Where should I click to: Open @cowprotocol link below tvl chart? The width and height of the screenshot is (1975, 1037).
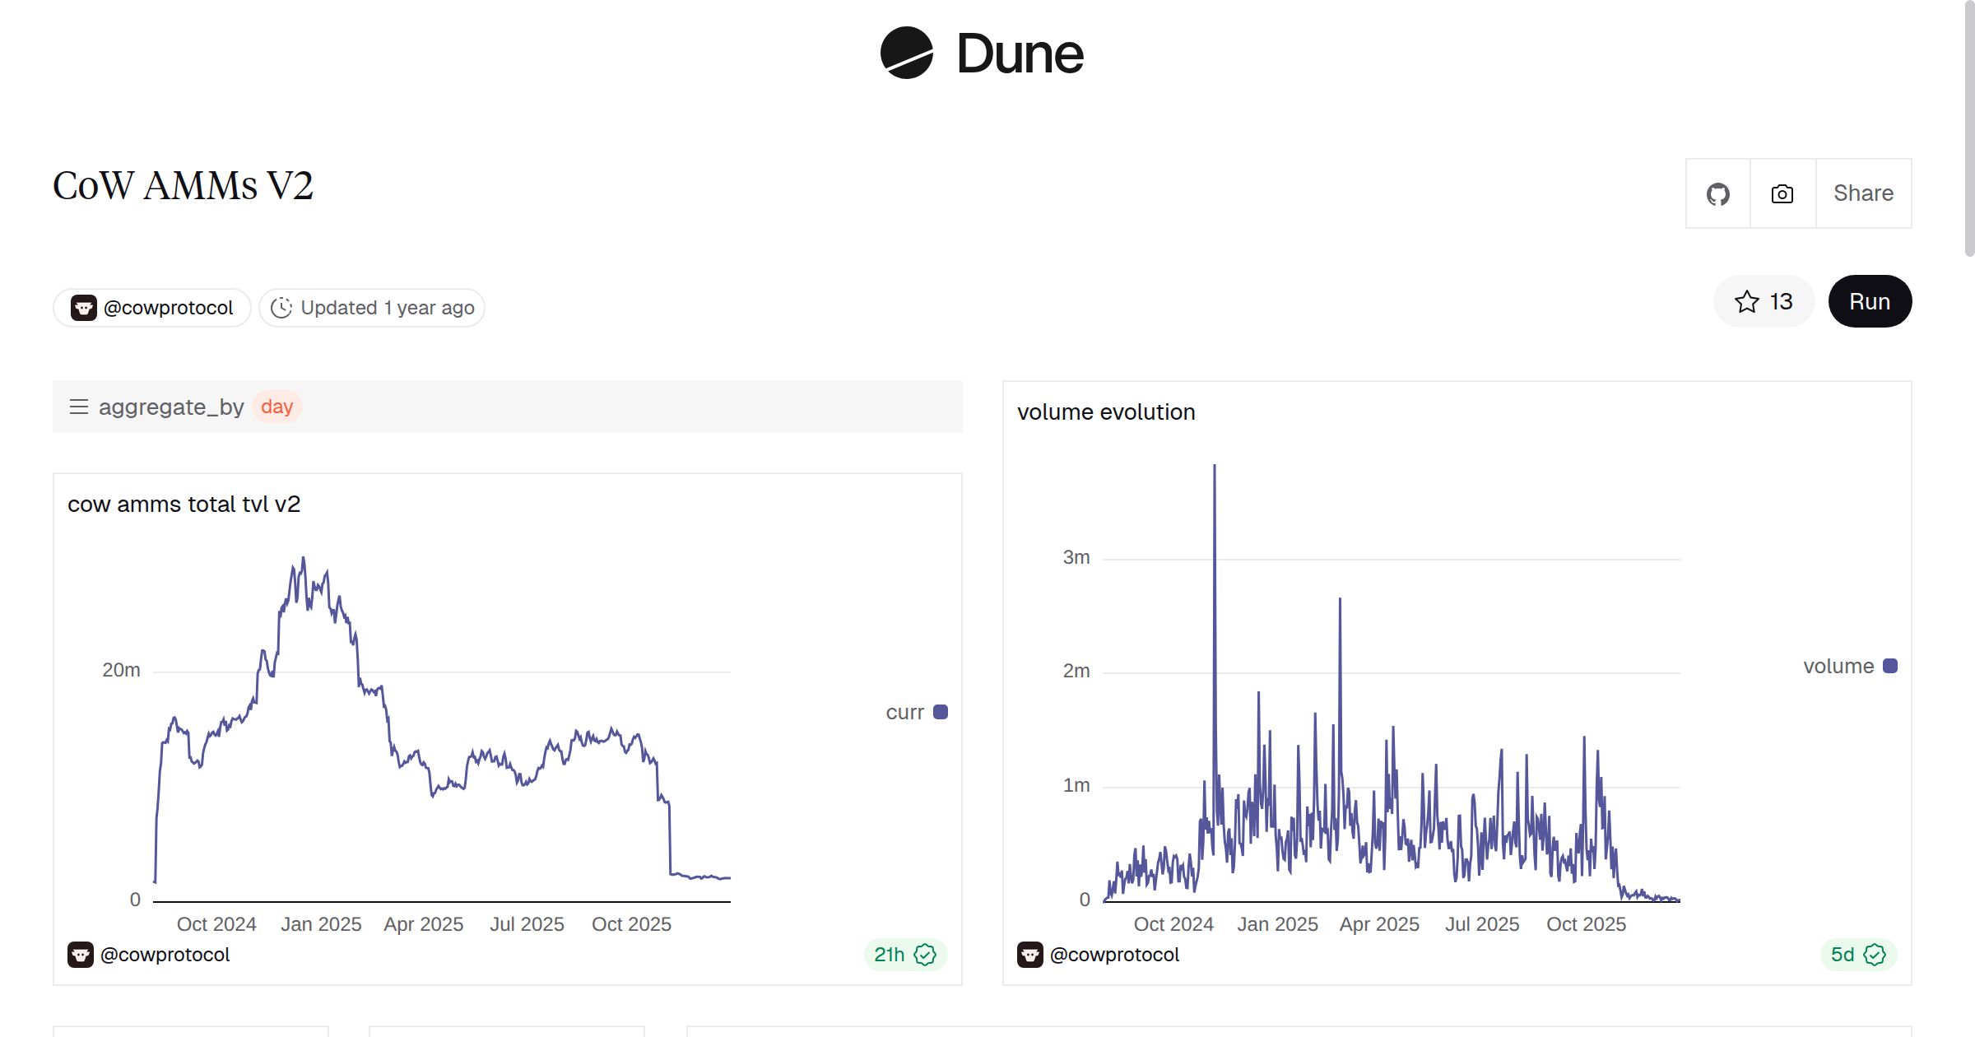165,955
